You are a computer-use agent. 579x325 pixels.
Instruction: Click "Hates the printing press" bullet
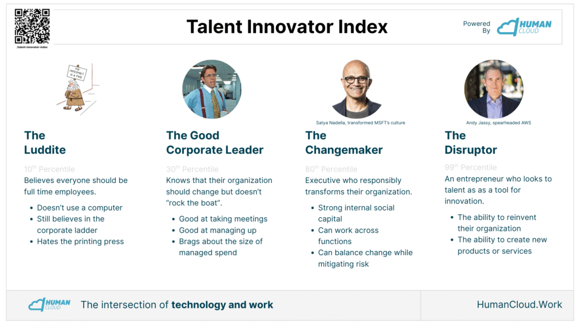coord(80,241)
